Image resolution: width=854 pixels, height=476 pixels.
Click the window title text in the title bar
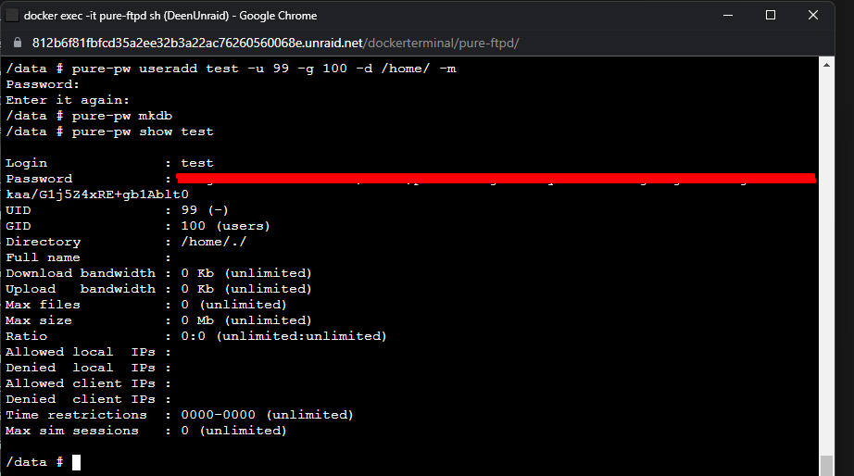[170, 15]
